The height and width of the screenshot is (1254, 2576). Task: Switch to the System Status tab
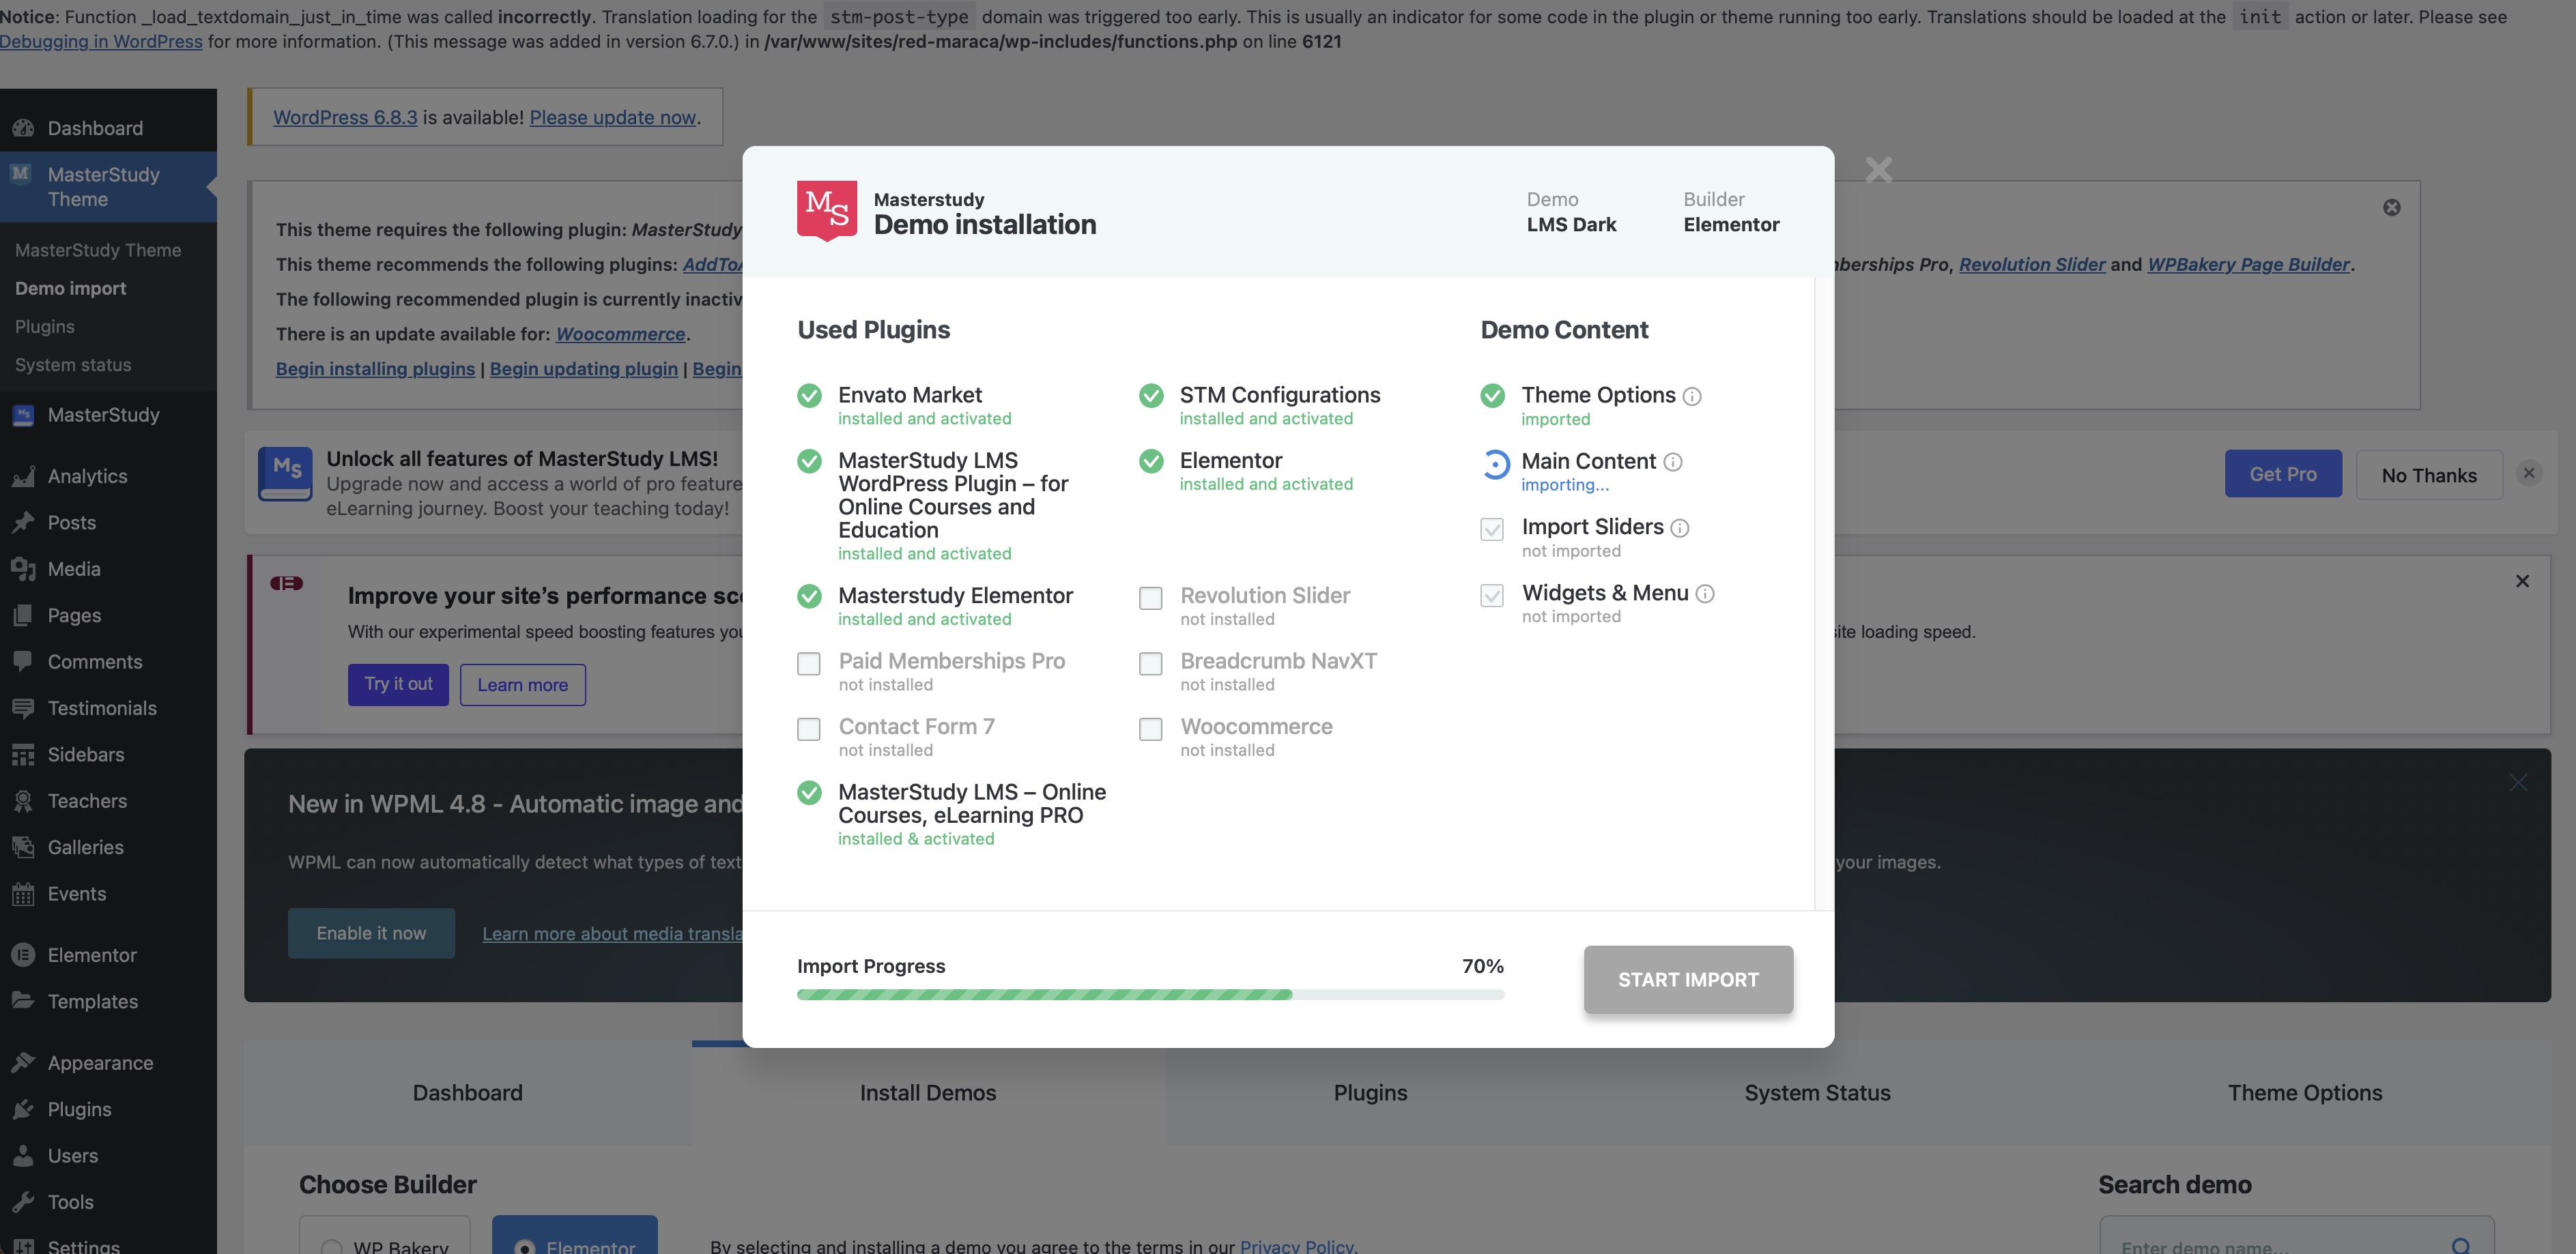pos(1817,1092)
